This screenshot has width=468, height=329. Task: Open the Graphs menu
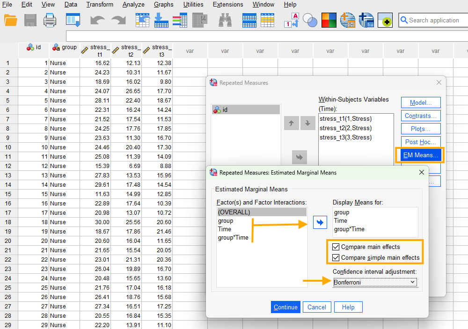point(163,5)
